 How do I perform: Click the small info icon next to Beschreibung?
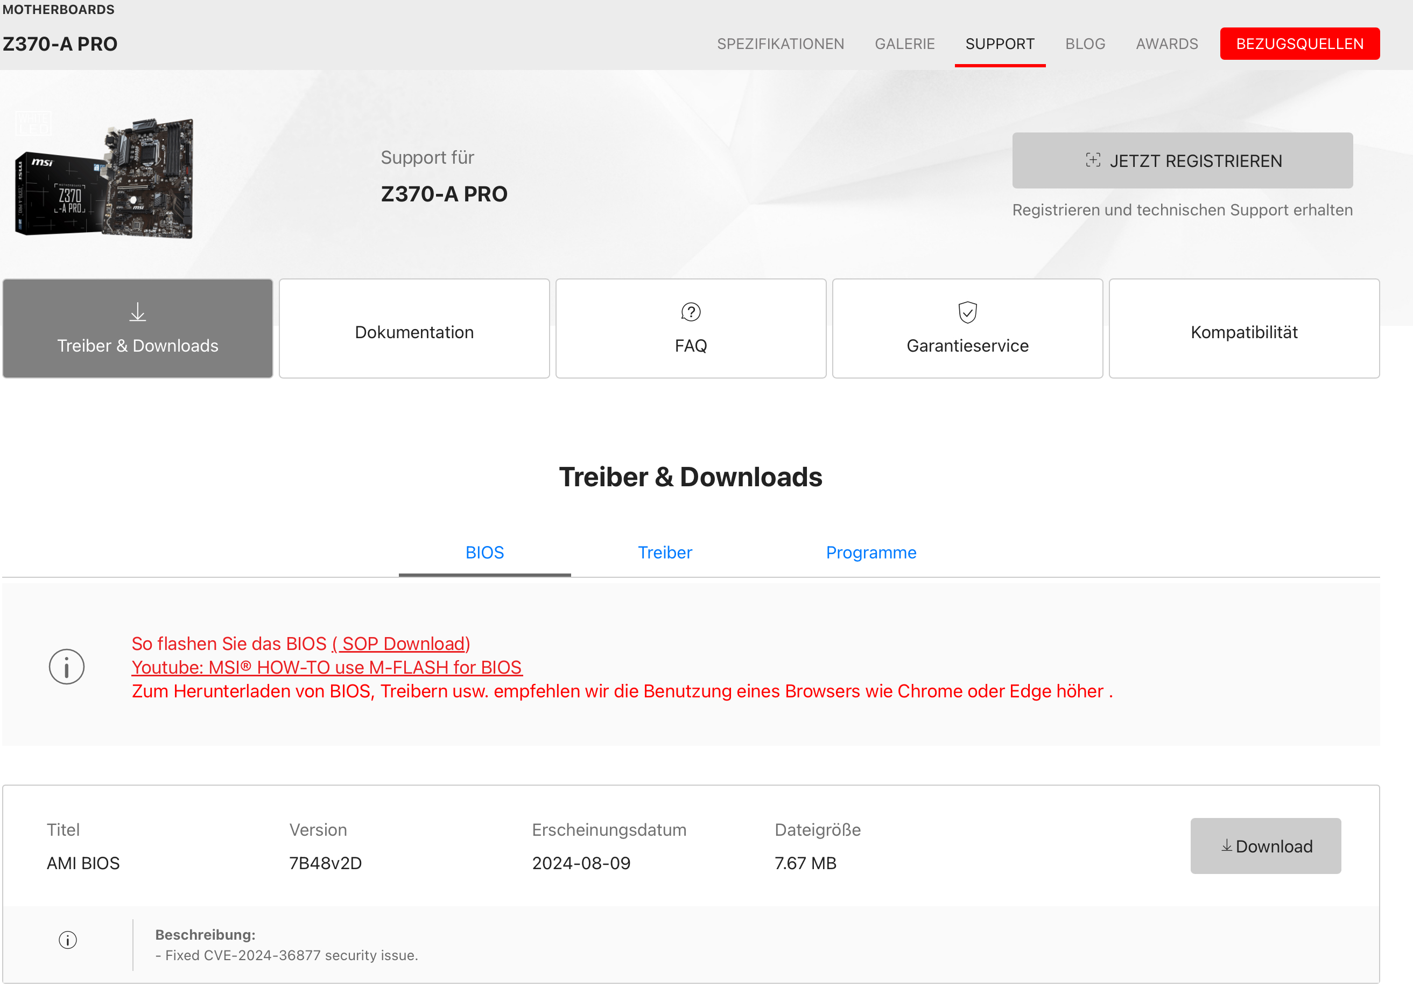pos(67,940)
